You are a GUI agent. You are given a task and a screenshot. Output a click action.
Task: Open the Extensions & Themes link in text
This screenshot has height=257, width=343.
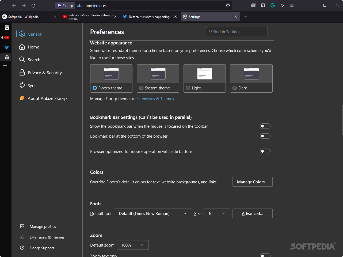pos(155,99)
